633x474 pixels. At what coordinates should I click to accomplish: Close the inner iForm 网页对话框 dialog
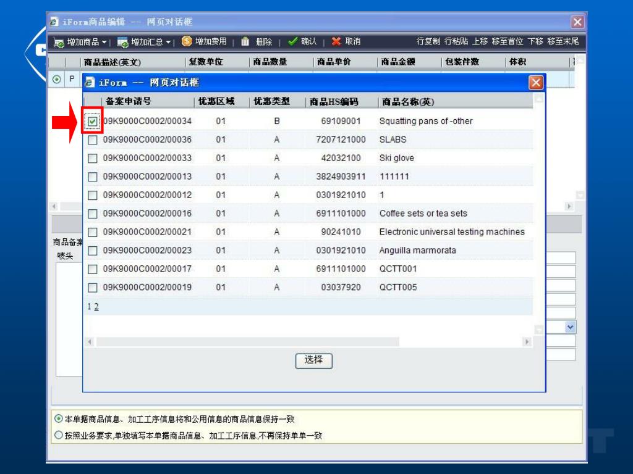(x=536, y=83)
